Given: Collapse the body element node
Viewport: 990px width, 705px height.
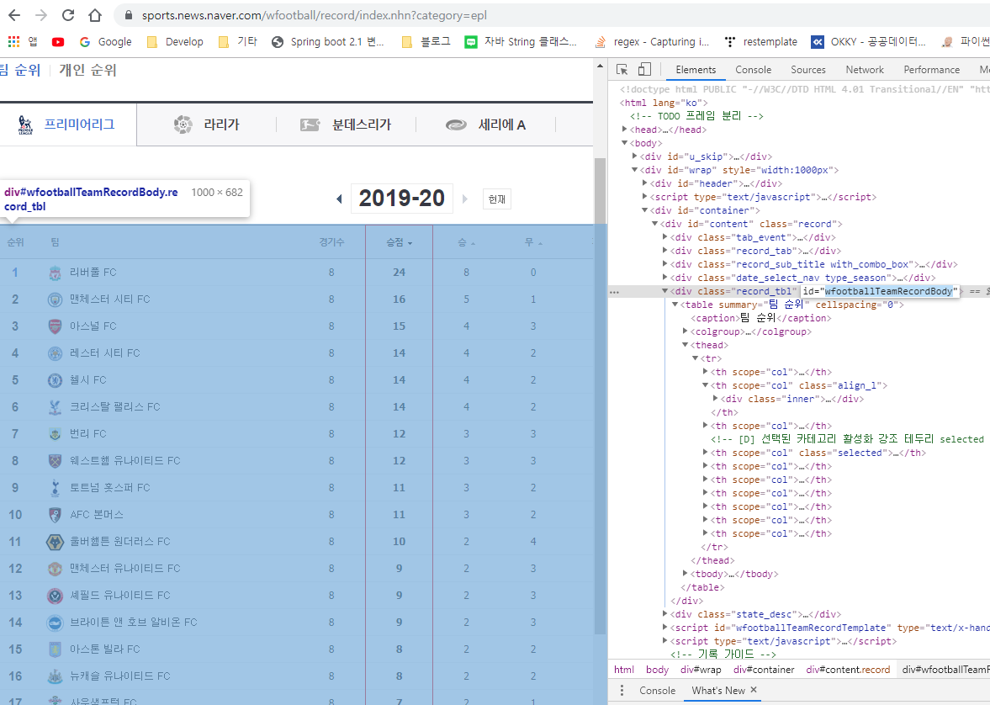Looking at the screenshot, I should pyautogui.click(x=624, y=143).
